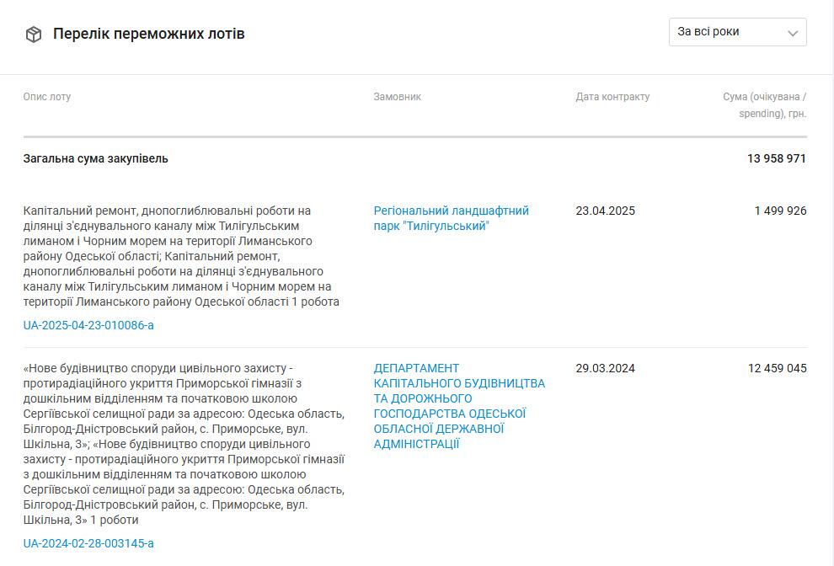Click the 'Перелік переможних лотів' heading

click(148, 34)
